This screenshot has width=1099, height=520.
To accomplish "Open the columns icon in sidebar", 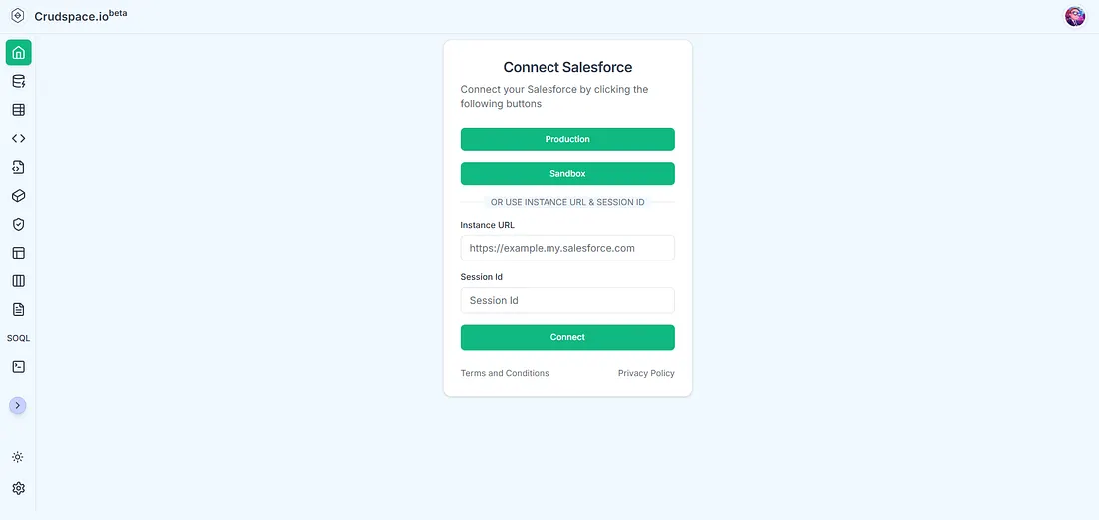I will (x=18, y=281).
